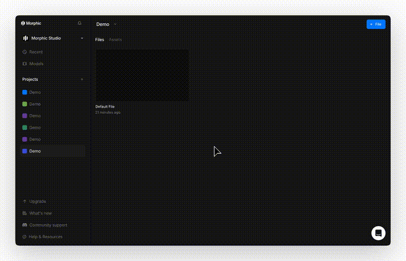Click the blue Demo project color swatch
The width and height of the screenshot is (406, 261).
25,92
